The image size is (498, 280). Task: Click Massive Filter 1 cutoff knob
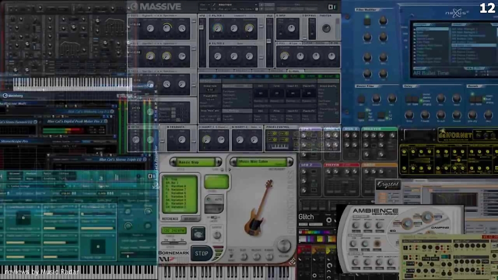217,28
